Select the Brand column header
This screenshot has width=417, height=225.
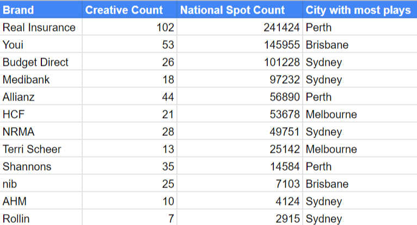pos(41,10)
